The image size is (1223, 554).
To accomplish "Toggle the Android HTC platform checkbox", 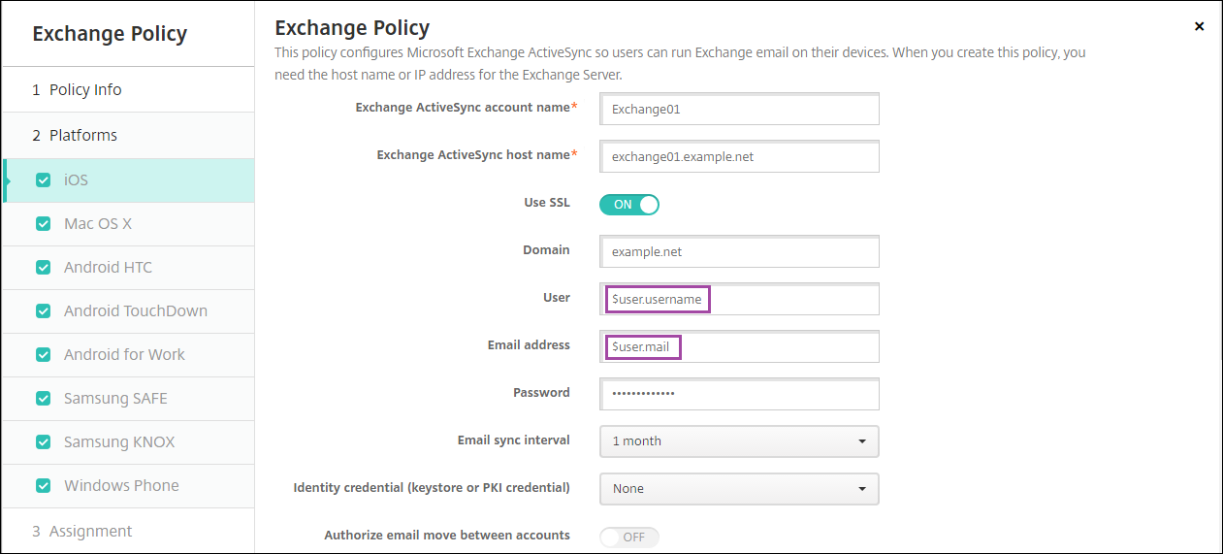I will [x=43, y=268].
